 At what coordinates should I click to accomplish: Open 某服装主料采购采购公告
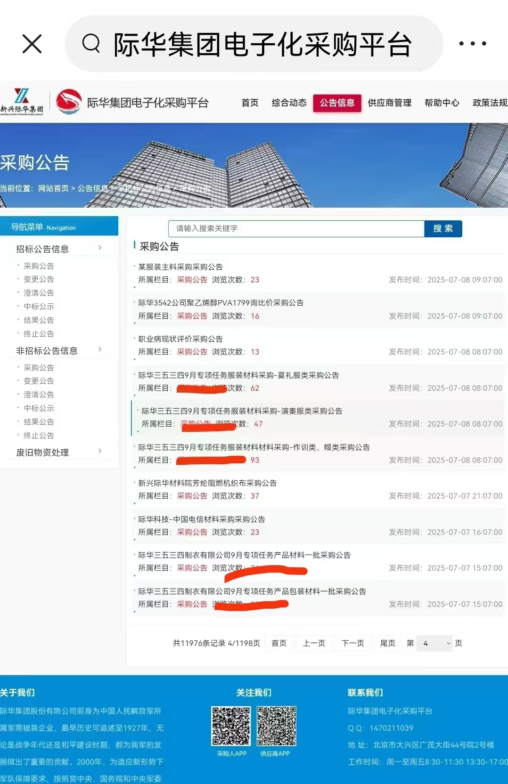click(180, 267)
